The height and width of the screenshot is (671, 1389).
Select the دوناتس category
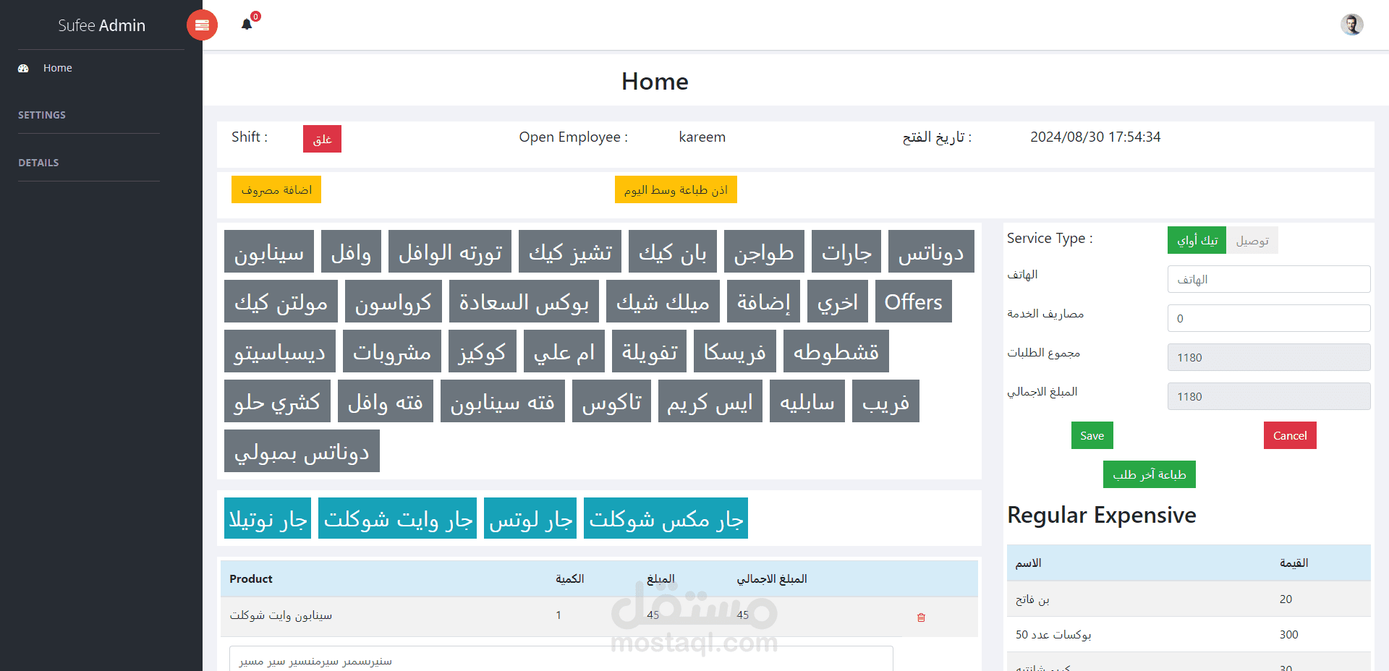931,251
